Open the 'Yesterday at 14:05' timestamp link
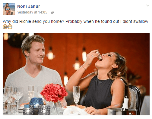 pos(32,12)
